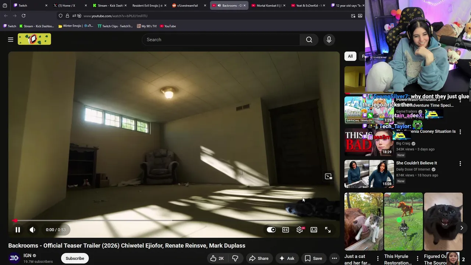Click the browser address bar URL
Screen dimensions: 471x265
point(115,16)
